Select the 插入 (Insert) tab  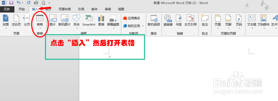pyautogui.click(x=35, y=9)
